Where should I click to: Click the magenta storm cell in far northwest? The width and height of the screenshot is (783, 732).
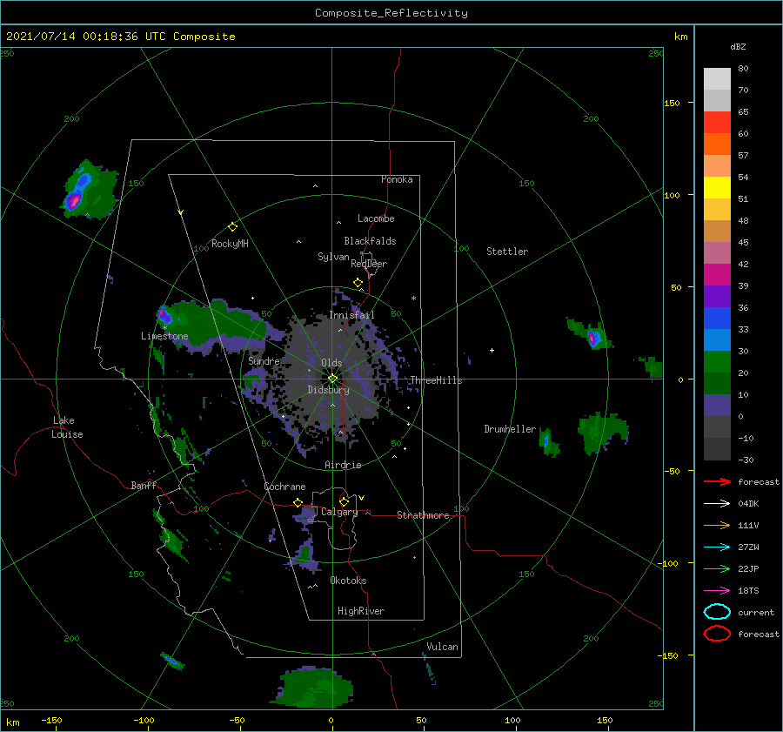(74, 200)
